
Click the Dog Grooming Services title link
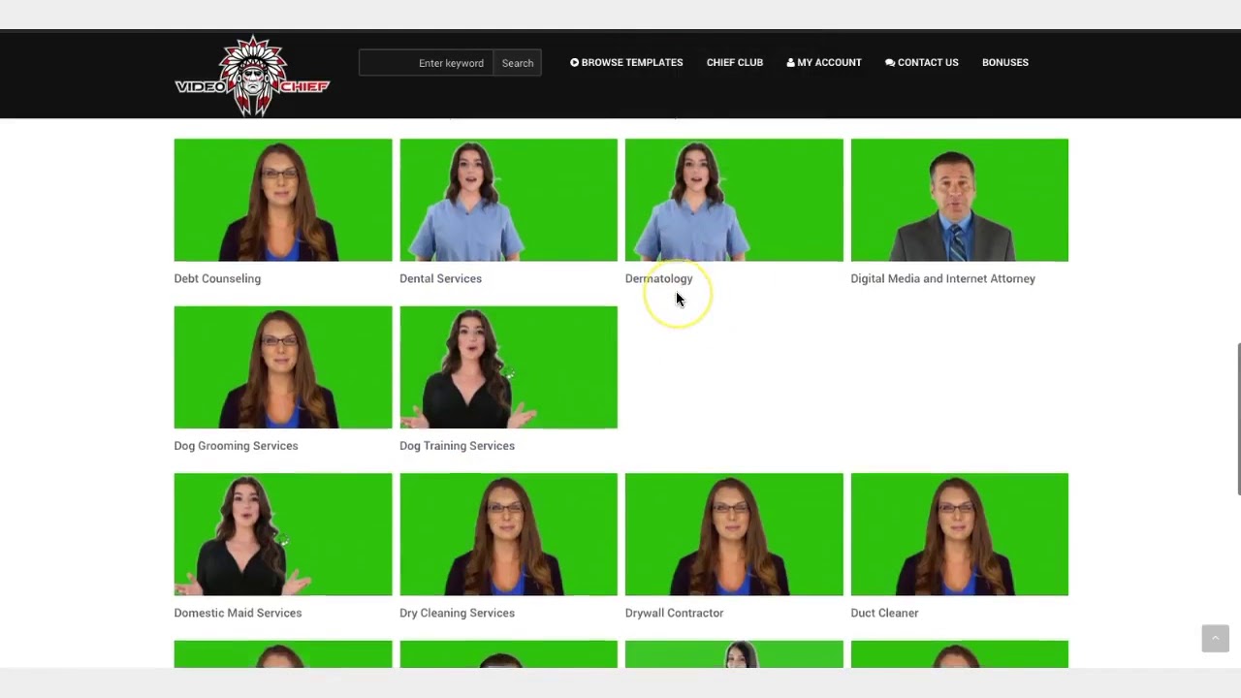[x=236, y=446]
